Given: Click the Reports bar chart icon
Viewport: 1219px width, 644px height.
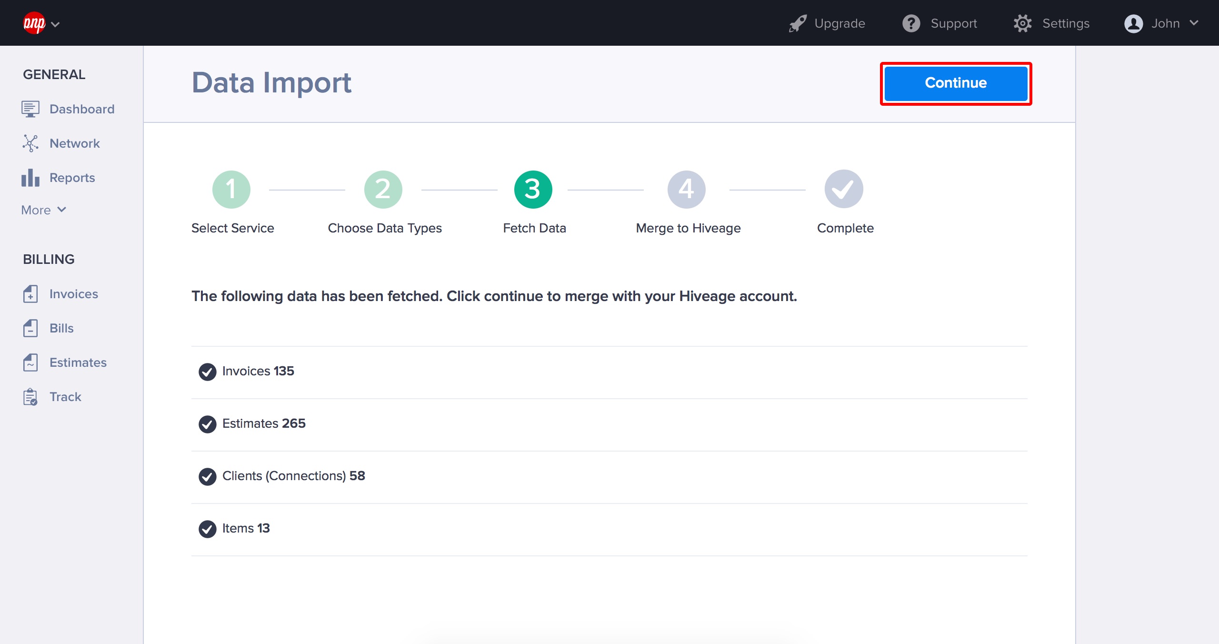Looking at the screenshot, I should pyautogui.click(x=30, y=178).
